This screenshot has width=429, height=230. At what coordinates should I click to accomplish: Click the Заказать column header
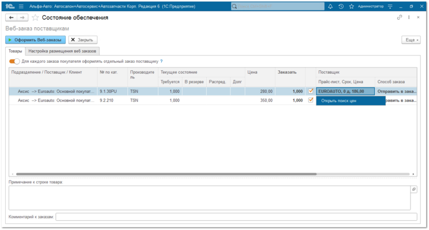click(290, 77)
